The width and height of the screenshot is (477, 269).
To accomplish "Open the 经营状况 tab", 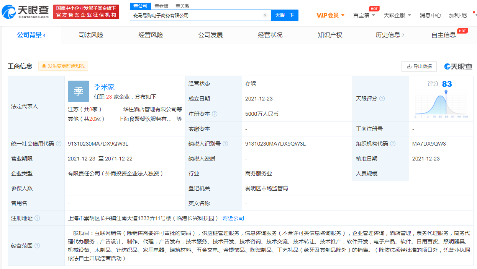I will coord(270,35).
